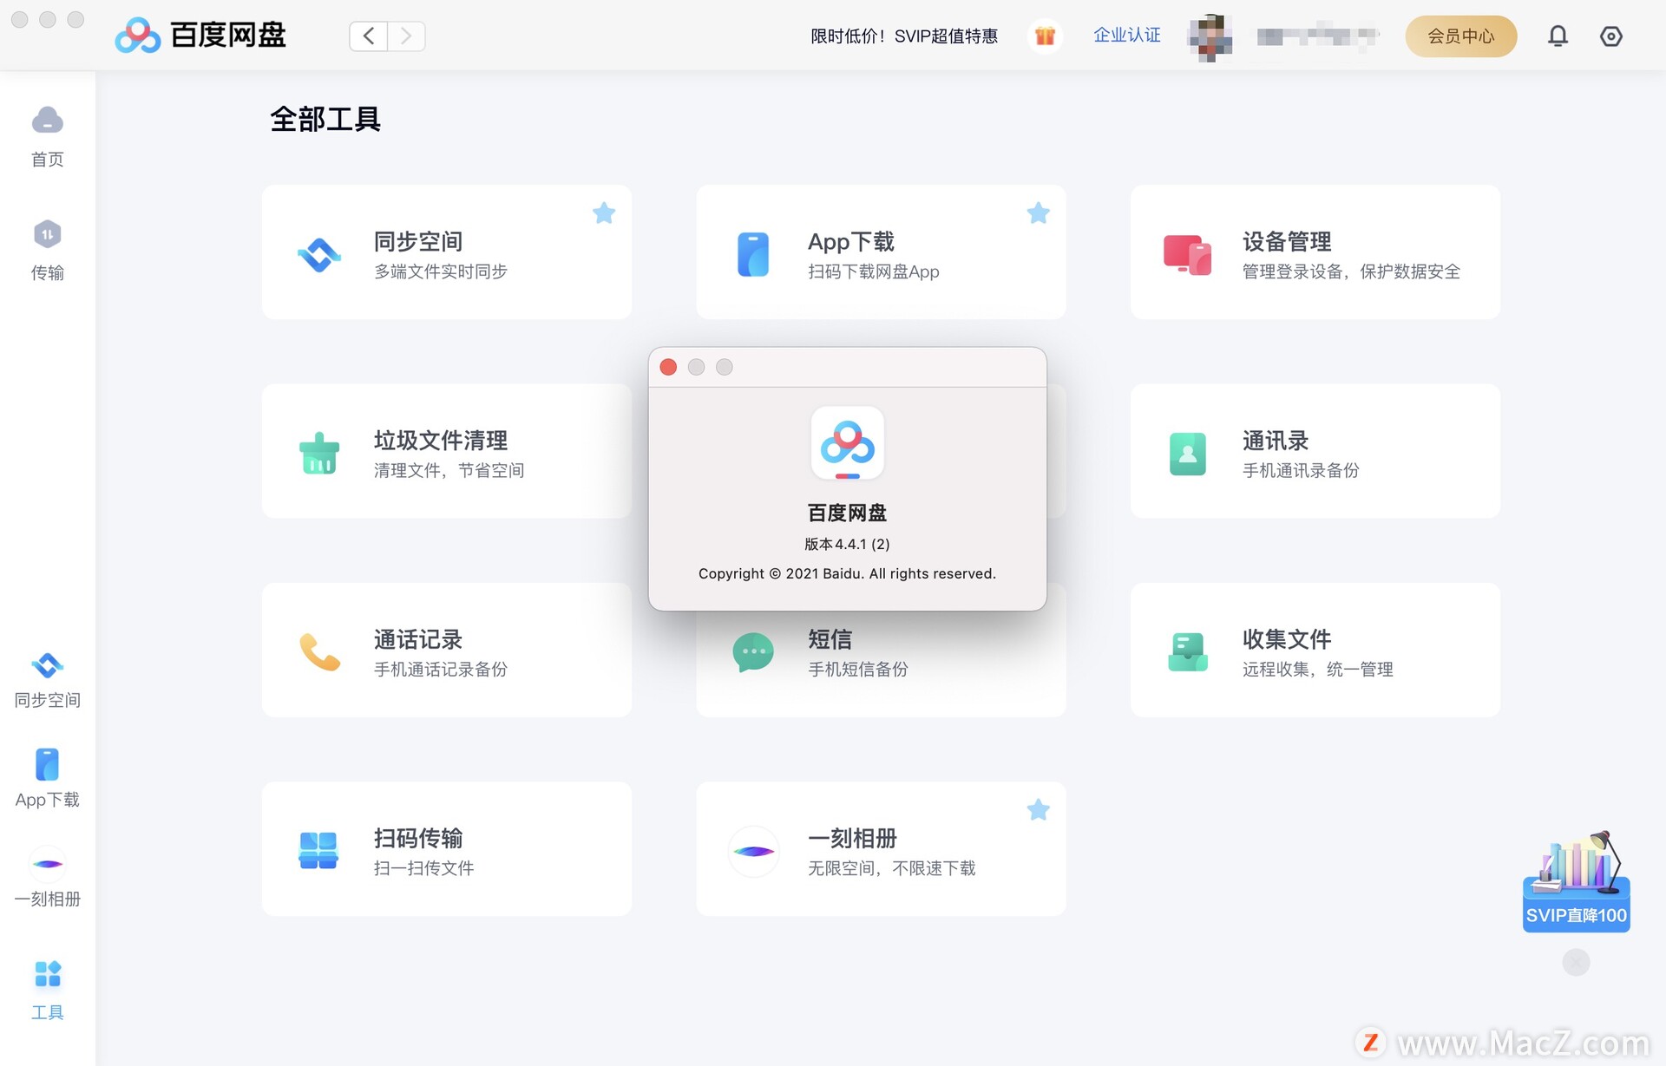Click the gift box promotion icon
Screen dimensions: 1666x1066
coord(1045,36)
